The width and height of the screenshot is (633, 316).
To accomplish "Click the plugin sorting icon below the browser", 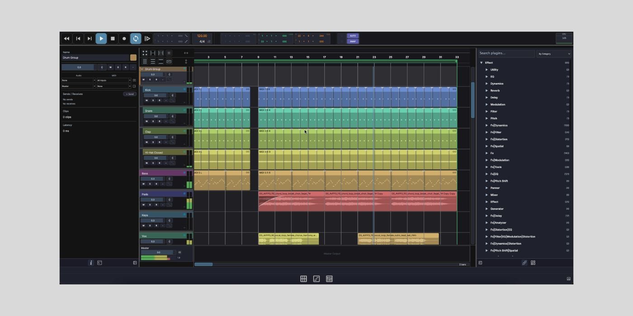I will [524, 262].
